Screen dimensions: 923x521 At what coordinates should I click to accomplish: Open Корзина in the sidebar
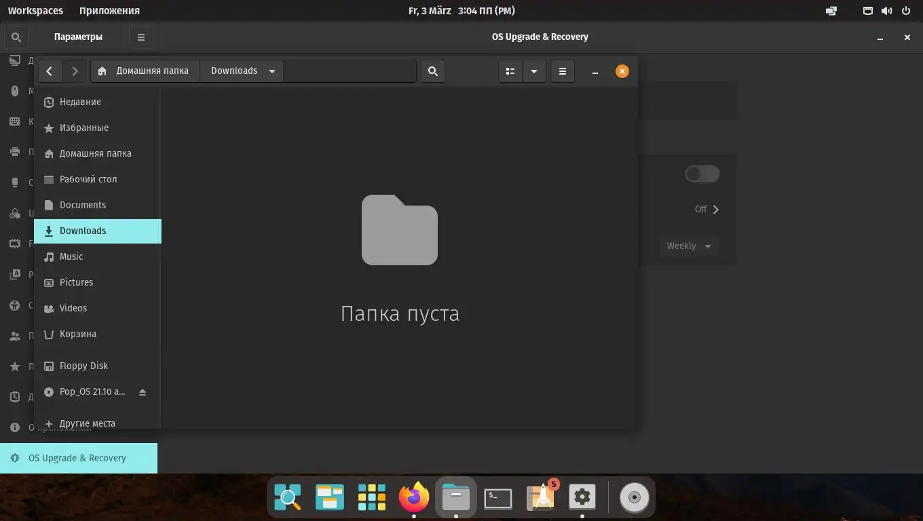[98, 334]
